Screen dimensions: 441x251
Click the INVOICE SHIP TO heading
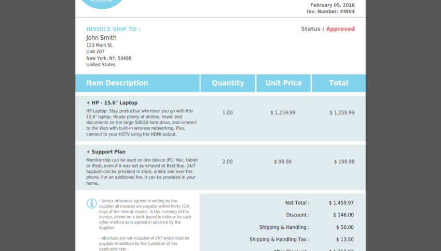(x=113, y=29)
